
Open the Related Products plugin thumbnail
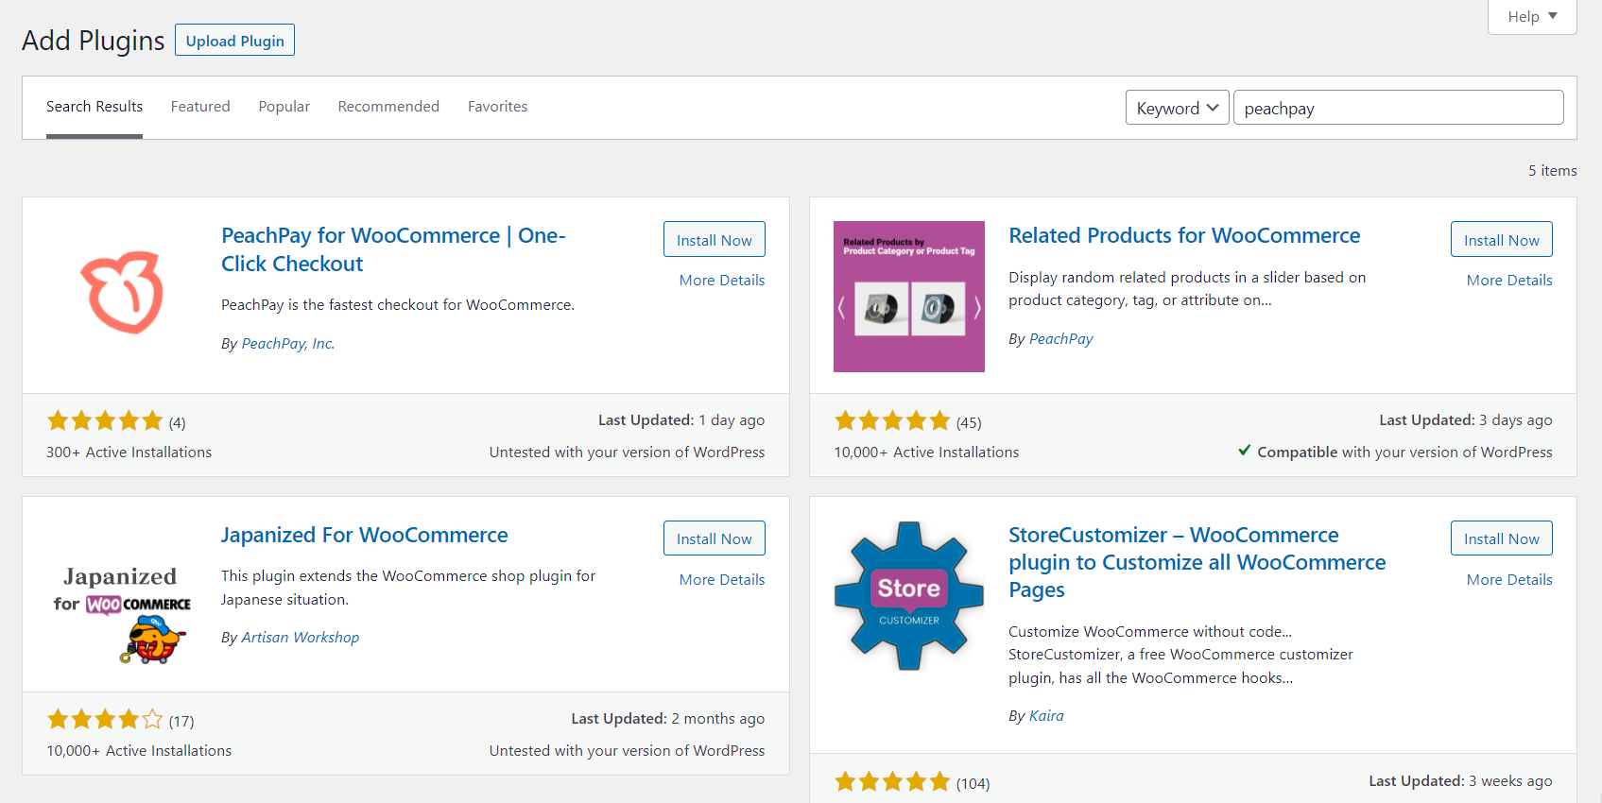909,297
